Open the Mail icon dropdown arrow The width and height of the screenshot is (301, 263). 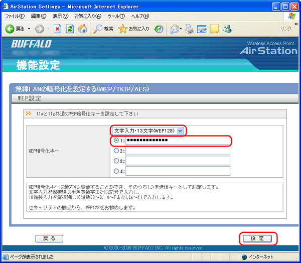pos(181,29)
